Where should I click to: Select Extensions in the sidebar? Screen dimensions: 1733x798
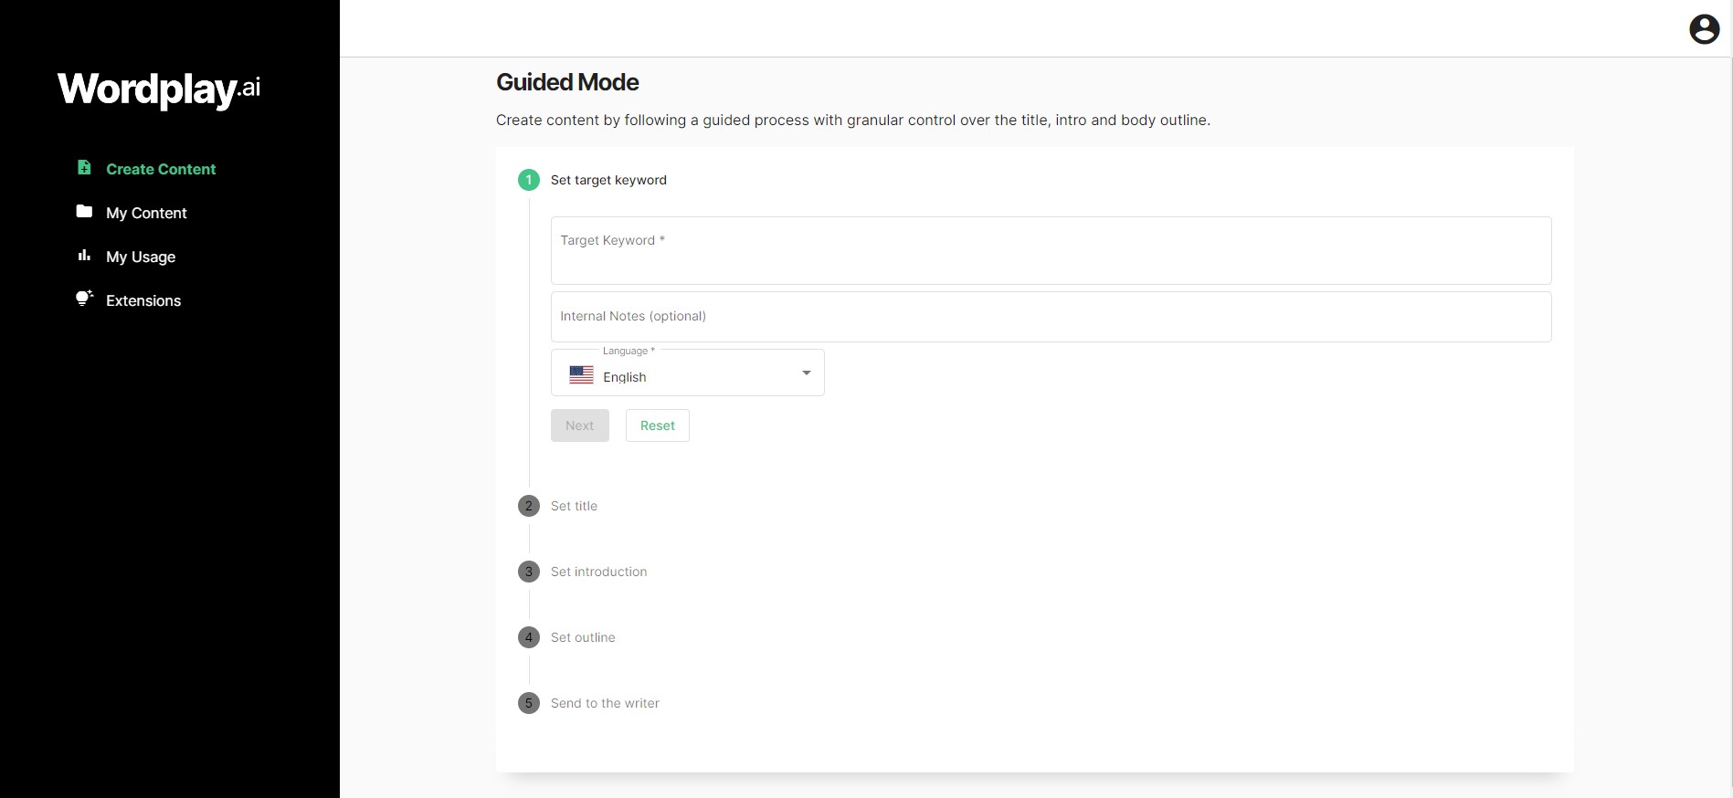143,299
